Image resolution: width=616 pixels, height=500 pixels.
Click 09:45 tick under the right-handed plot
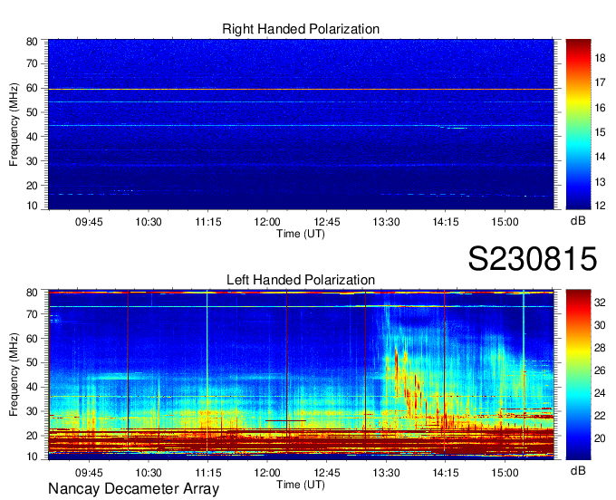coord(89,222)
